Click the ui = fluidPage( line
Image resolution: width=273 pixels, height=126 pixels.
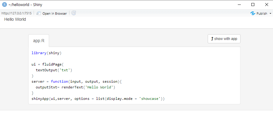coord(48,64)
